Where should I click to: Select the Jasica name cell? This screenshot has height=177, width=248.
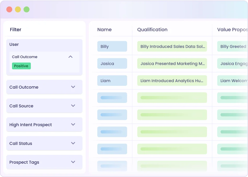(112, 64)
